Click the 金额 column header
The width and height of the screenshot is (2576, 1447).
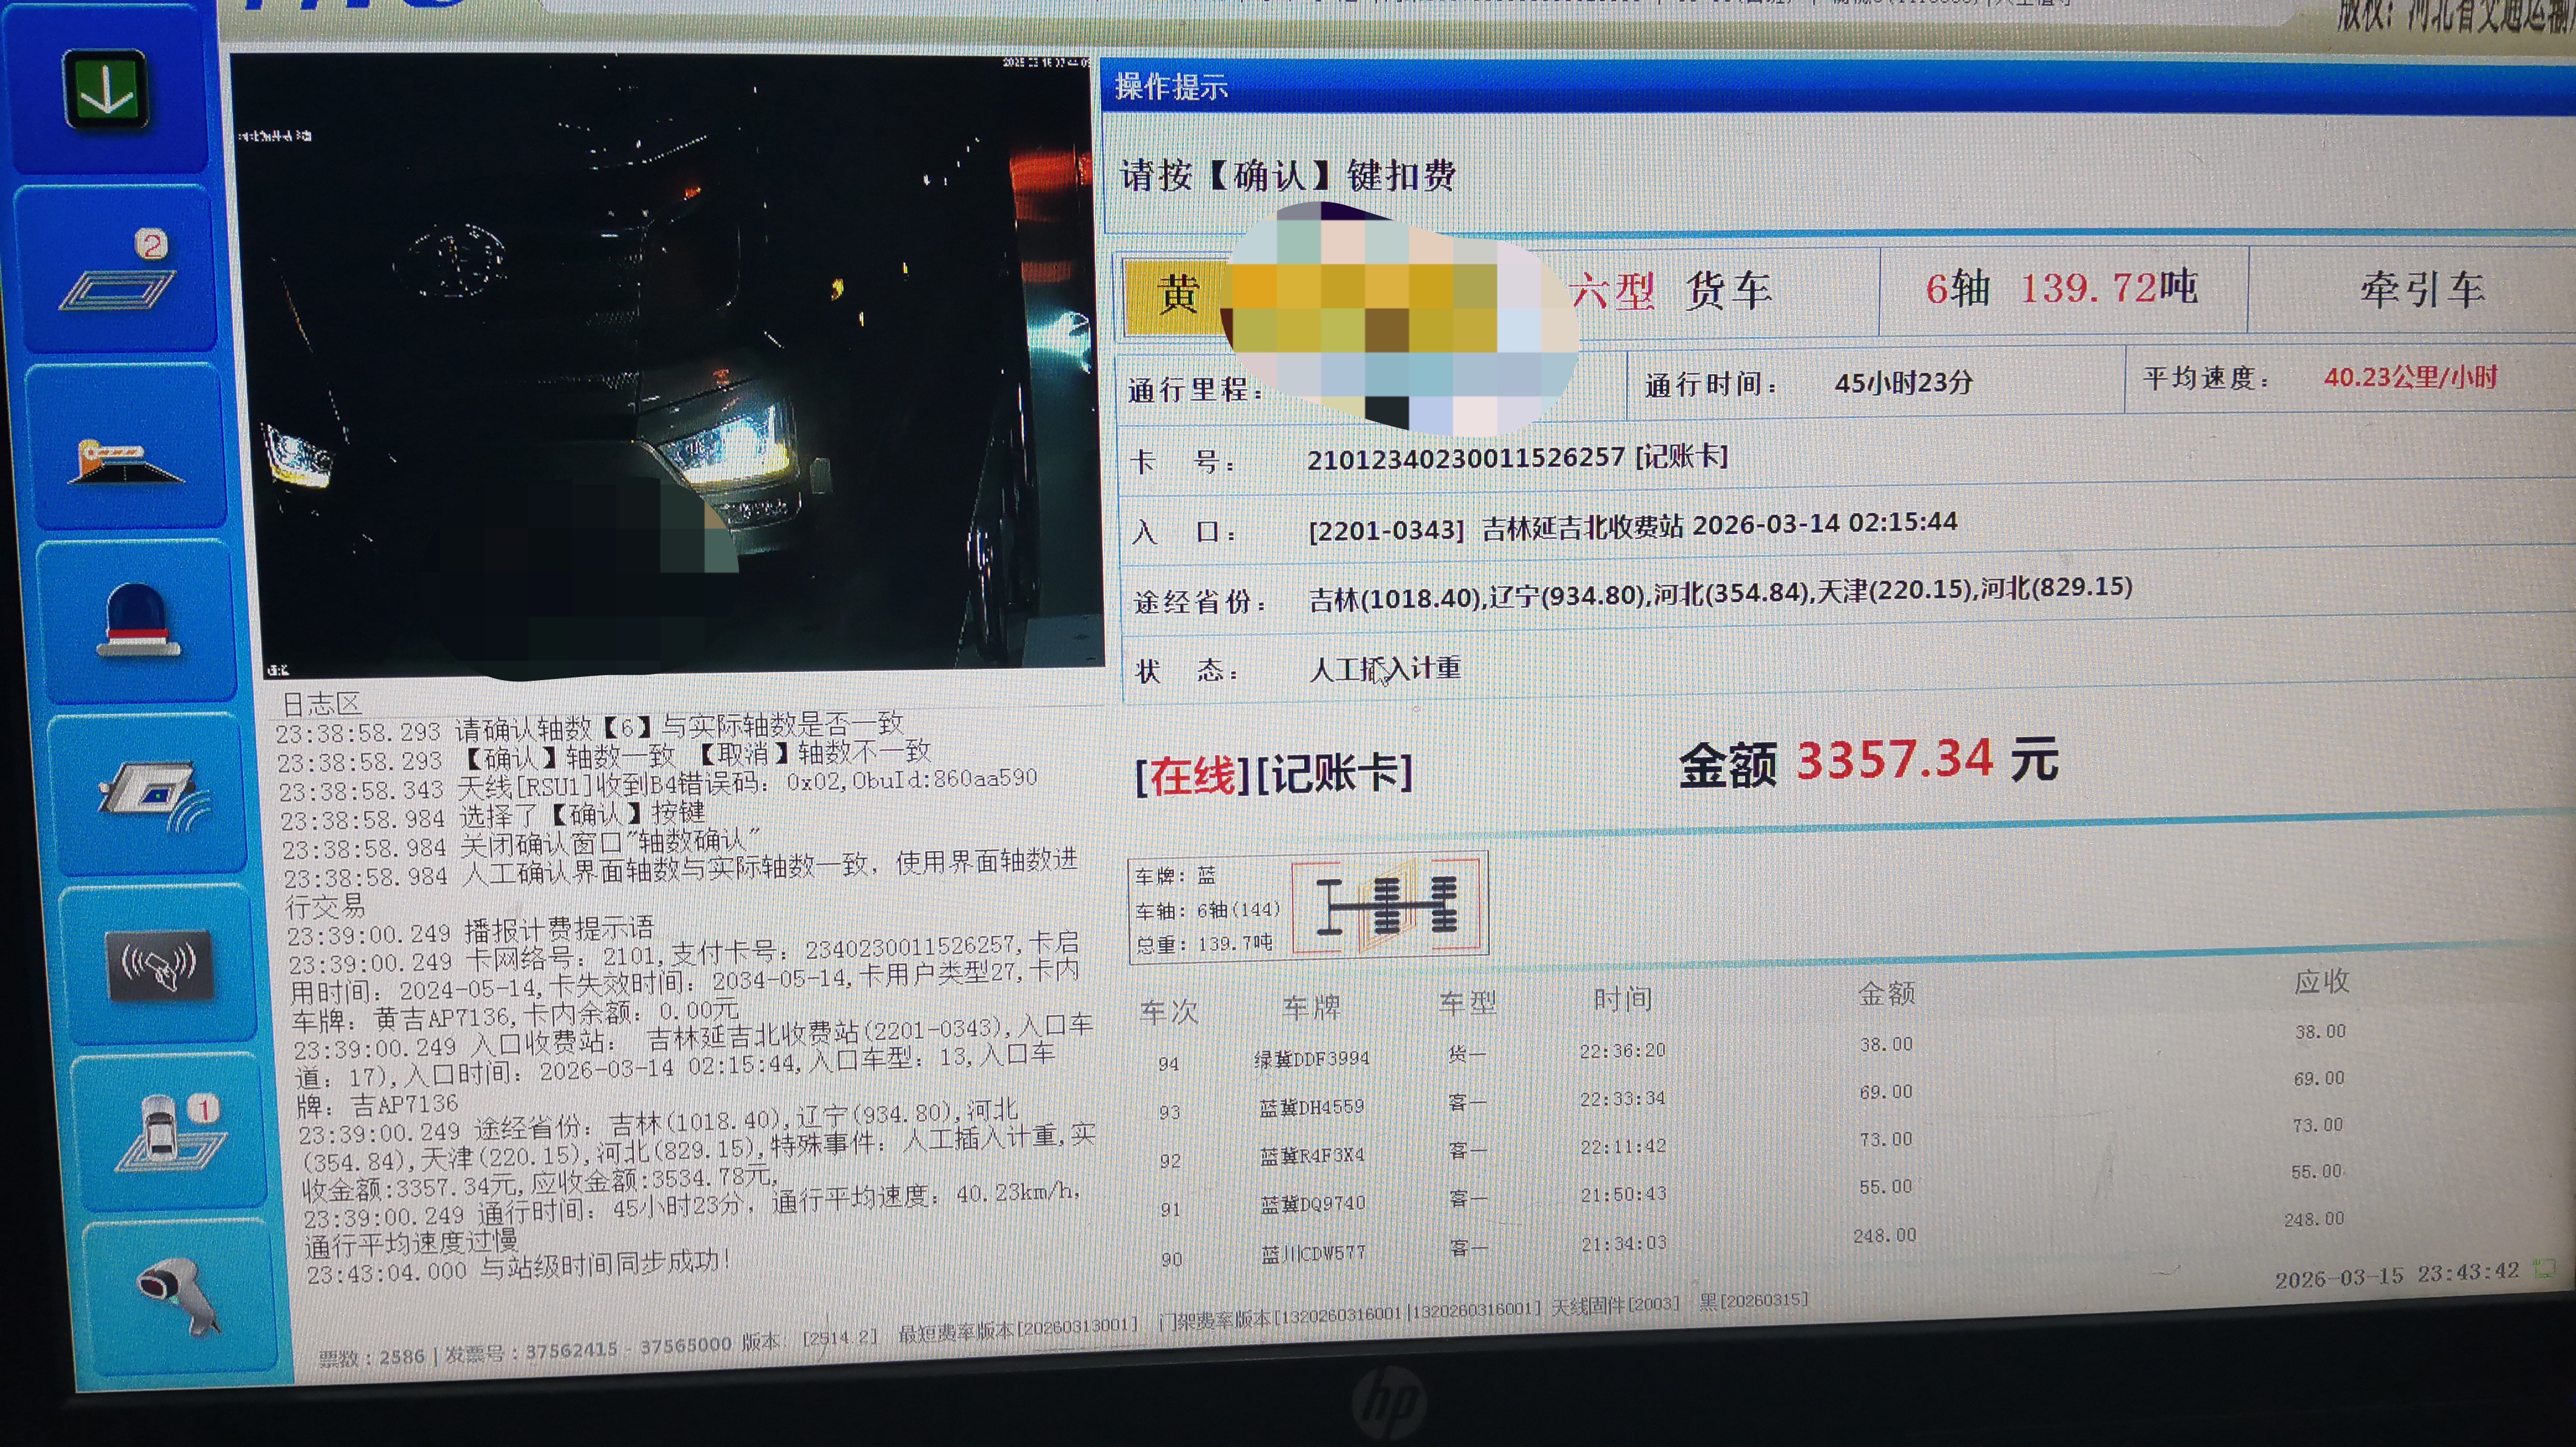[x=1886, y=994]
